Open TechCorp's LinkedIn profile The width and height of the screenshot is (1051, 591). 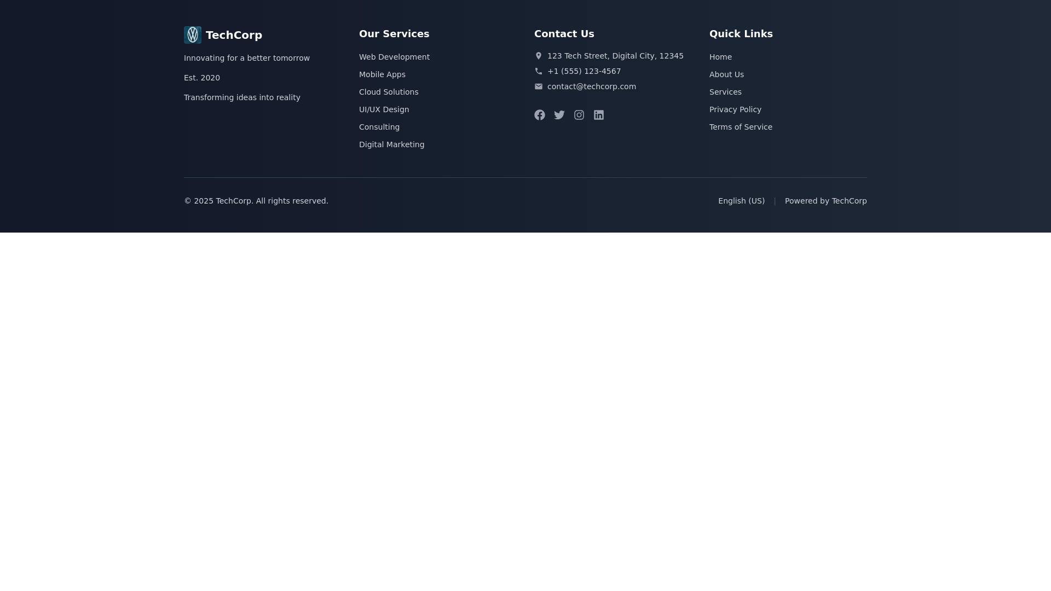(598, 115)
